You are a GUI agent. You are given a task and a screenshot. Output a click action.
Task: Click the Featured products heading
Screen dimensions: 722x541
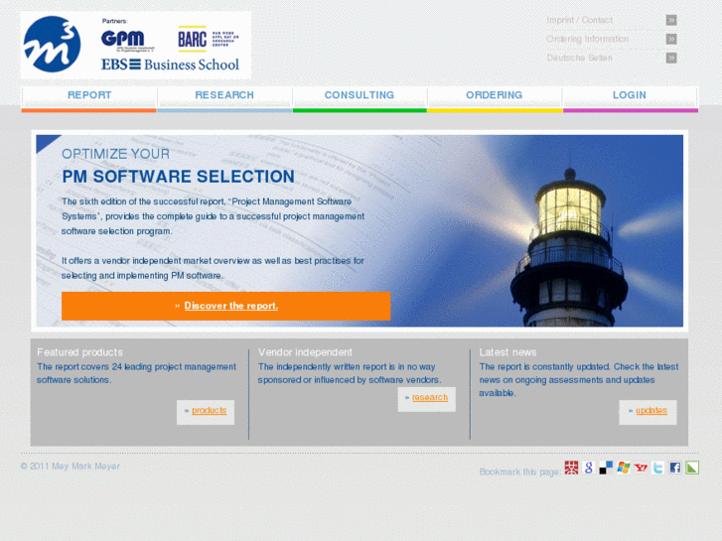coord(79,352)
